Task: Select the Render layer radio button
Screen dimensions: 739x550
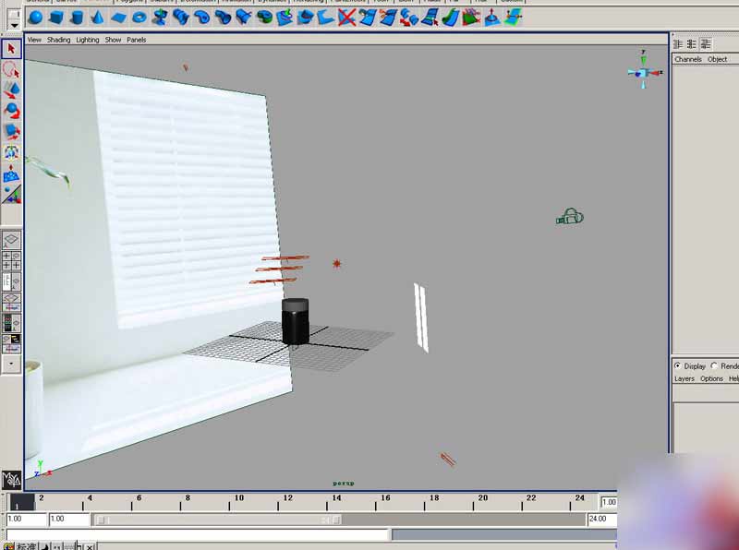Action: [714, 365]
